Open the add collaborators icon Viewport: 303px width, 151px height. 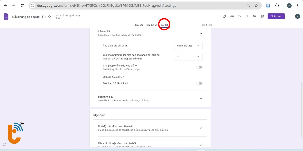coord(262,16)
